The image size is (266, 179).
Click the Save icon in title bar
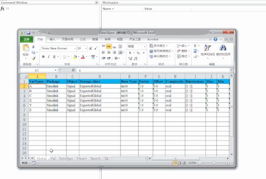[x=28, y=33]
